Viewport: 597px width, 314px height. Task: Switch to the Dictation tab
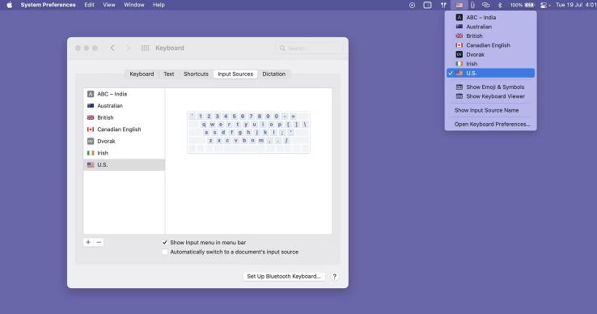273,74
